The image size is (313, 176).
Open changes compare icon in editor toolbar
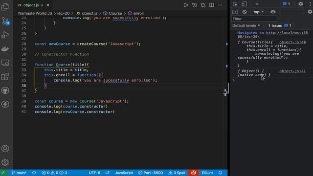(203, 5)
